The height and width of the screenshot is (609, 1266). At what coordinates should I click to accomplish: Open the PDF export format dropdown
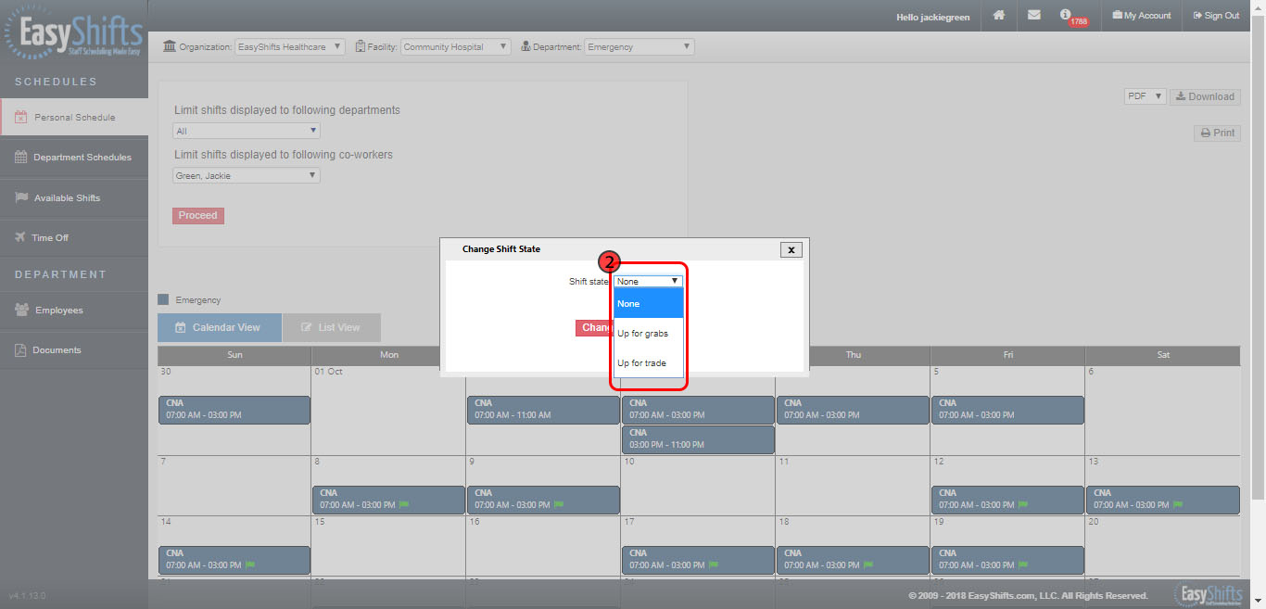click(x=1146, y=96)
